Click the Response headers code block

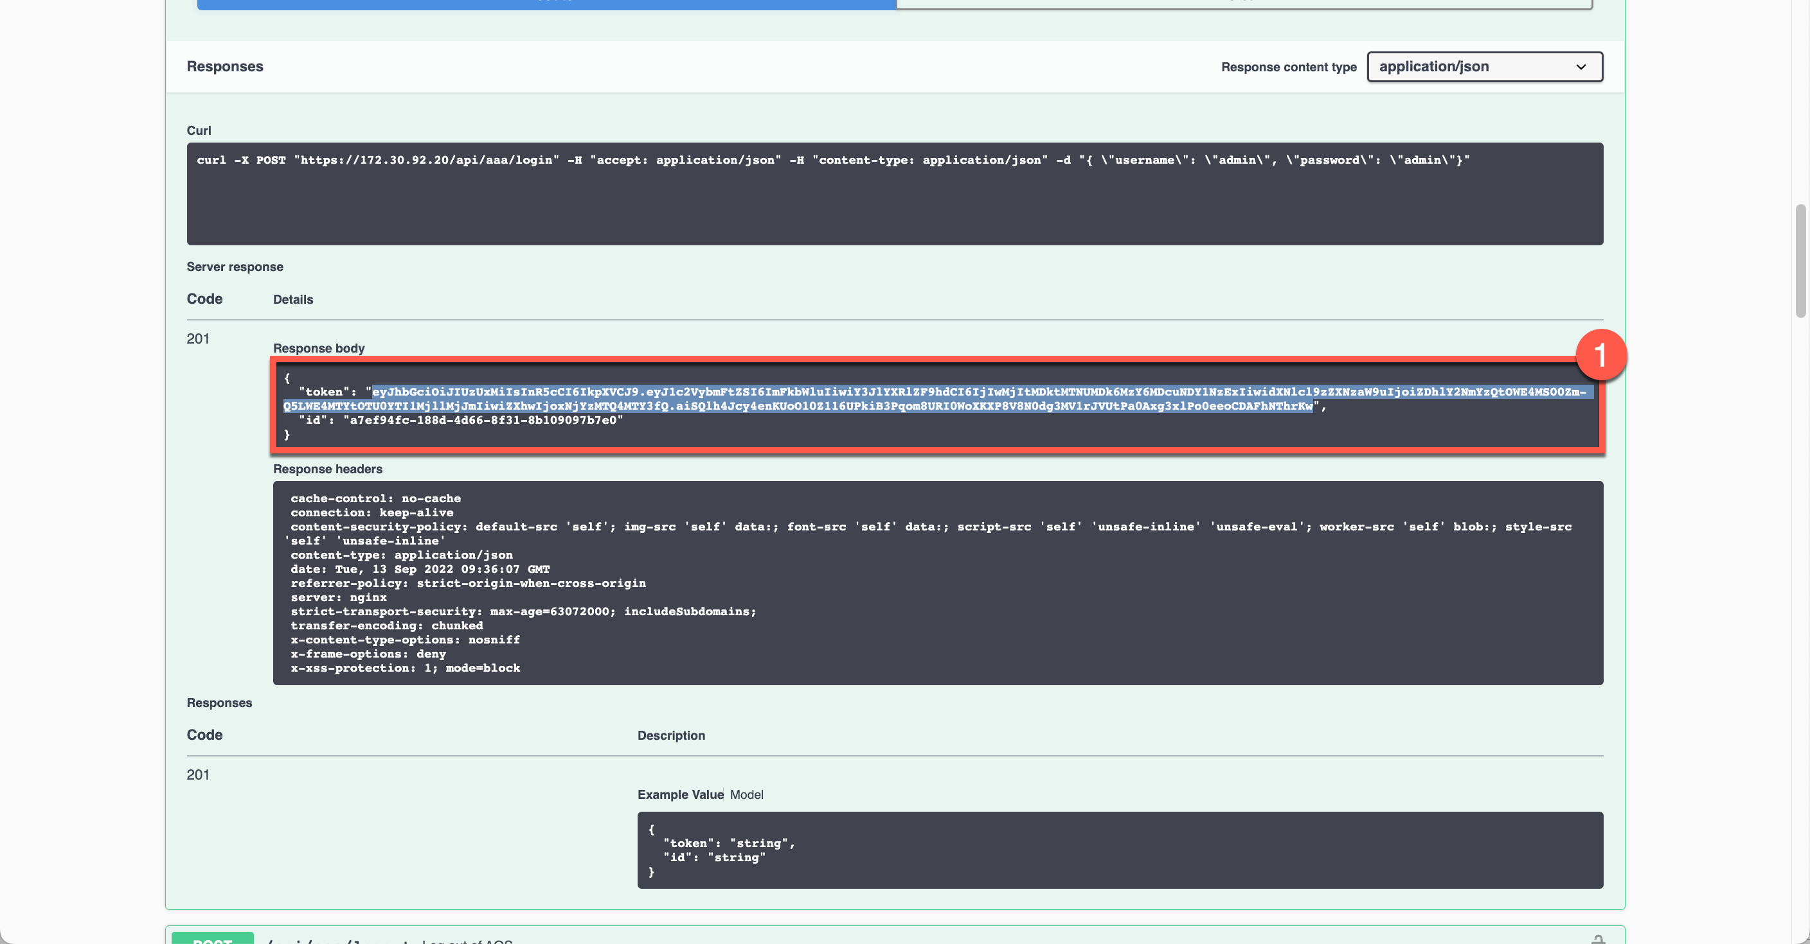tap(937, 582)
